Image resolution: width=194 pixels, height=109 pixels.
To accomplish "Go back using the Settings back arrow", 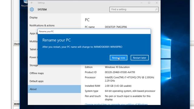I will 32,3.
